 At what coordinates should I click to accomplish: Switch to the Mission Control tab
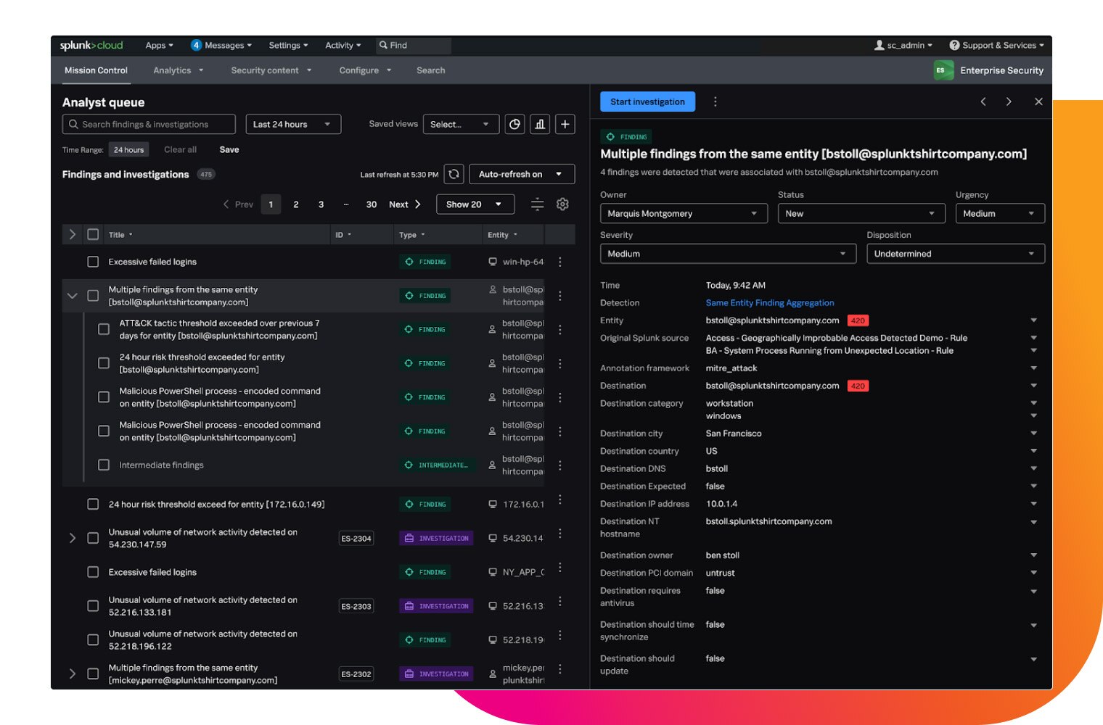pyautogui.click(x=96, y=70)
